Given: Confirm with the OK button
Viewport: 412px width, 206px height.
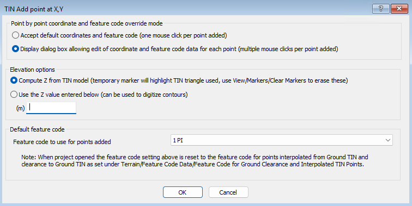Looking at the screenshot, I should tap(183, 192).
